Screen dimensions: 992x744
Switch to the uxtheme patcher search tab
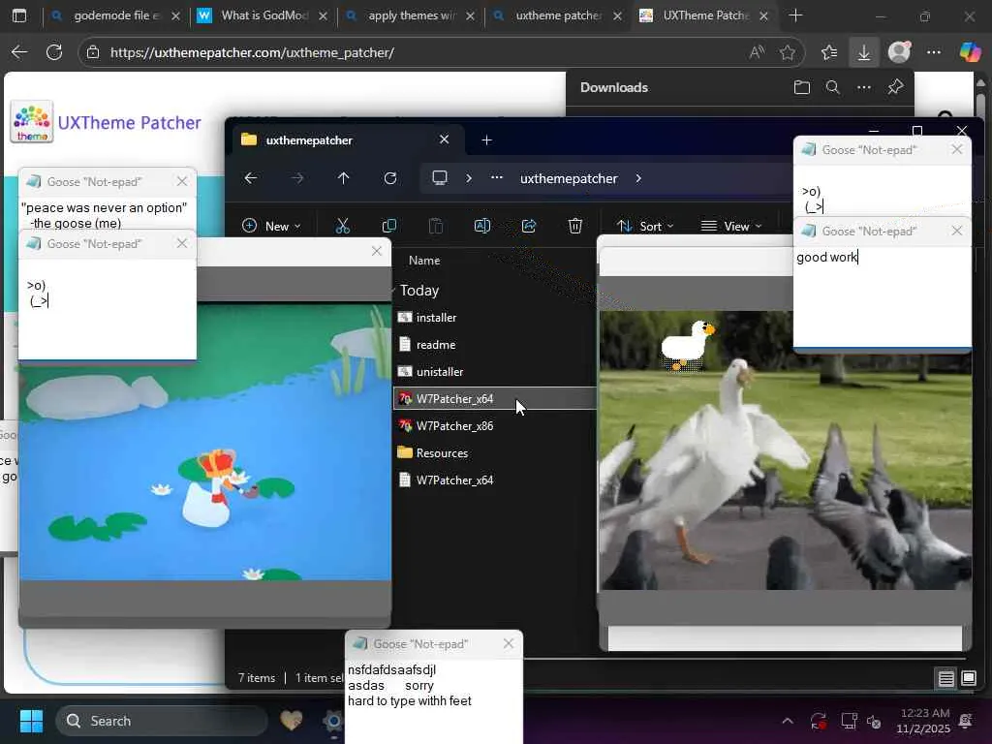pyautogui.click(x=558, y=15)
